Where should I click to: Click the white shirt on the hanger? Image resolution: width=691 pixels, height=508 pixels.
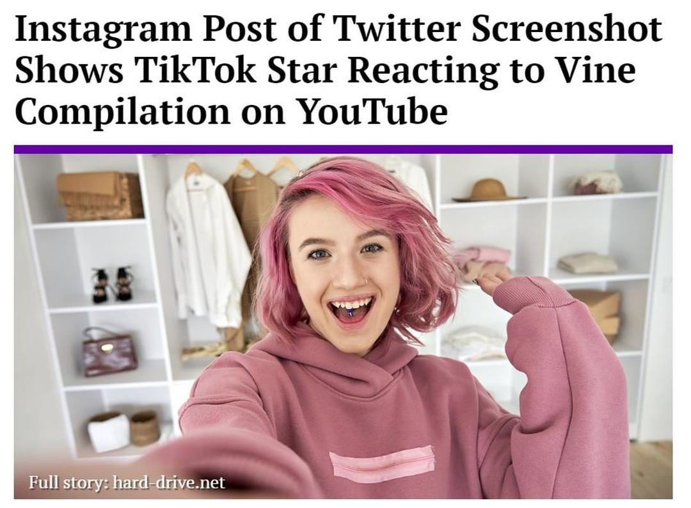tap(205, 247)
